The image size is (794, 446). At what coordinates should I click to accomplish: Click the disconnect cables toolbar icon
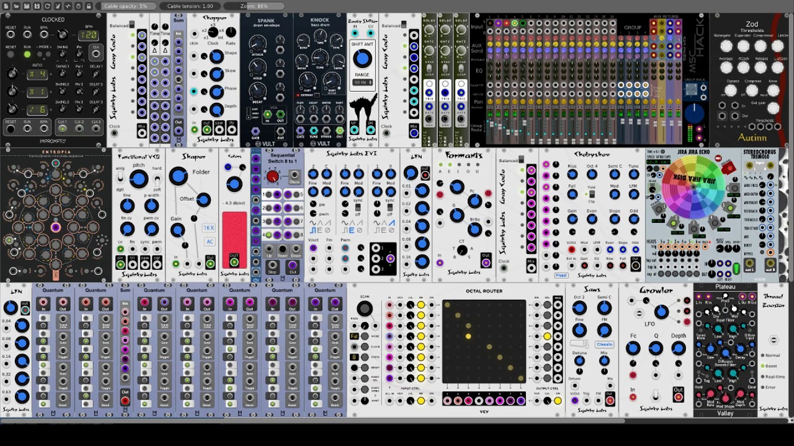(58, 6)
